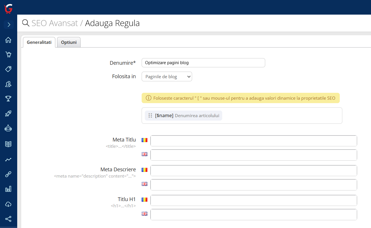Click the "Meta Descriere" field label

(118, 170)
